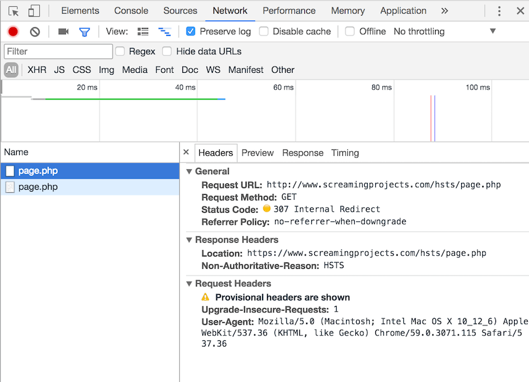Switch to the Memory tab
529x382 pixels.
348,11
